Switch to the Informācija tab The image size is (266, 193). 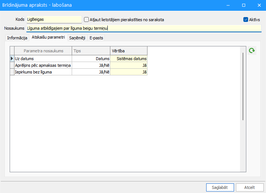point(17,38)
